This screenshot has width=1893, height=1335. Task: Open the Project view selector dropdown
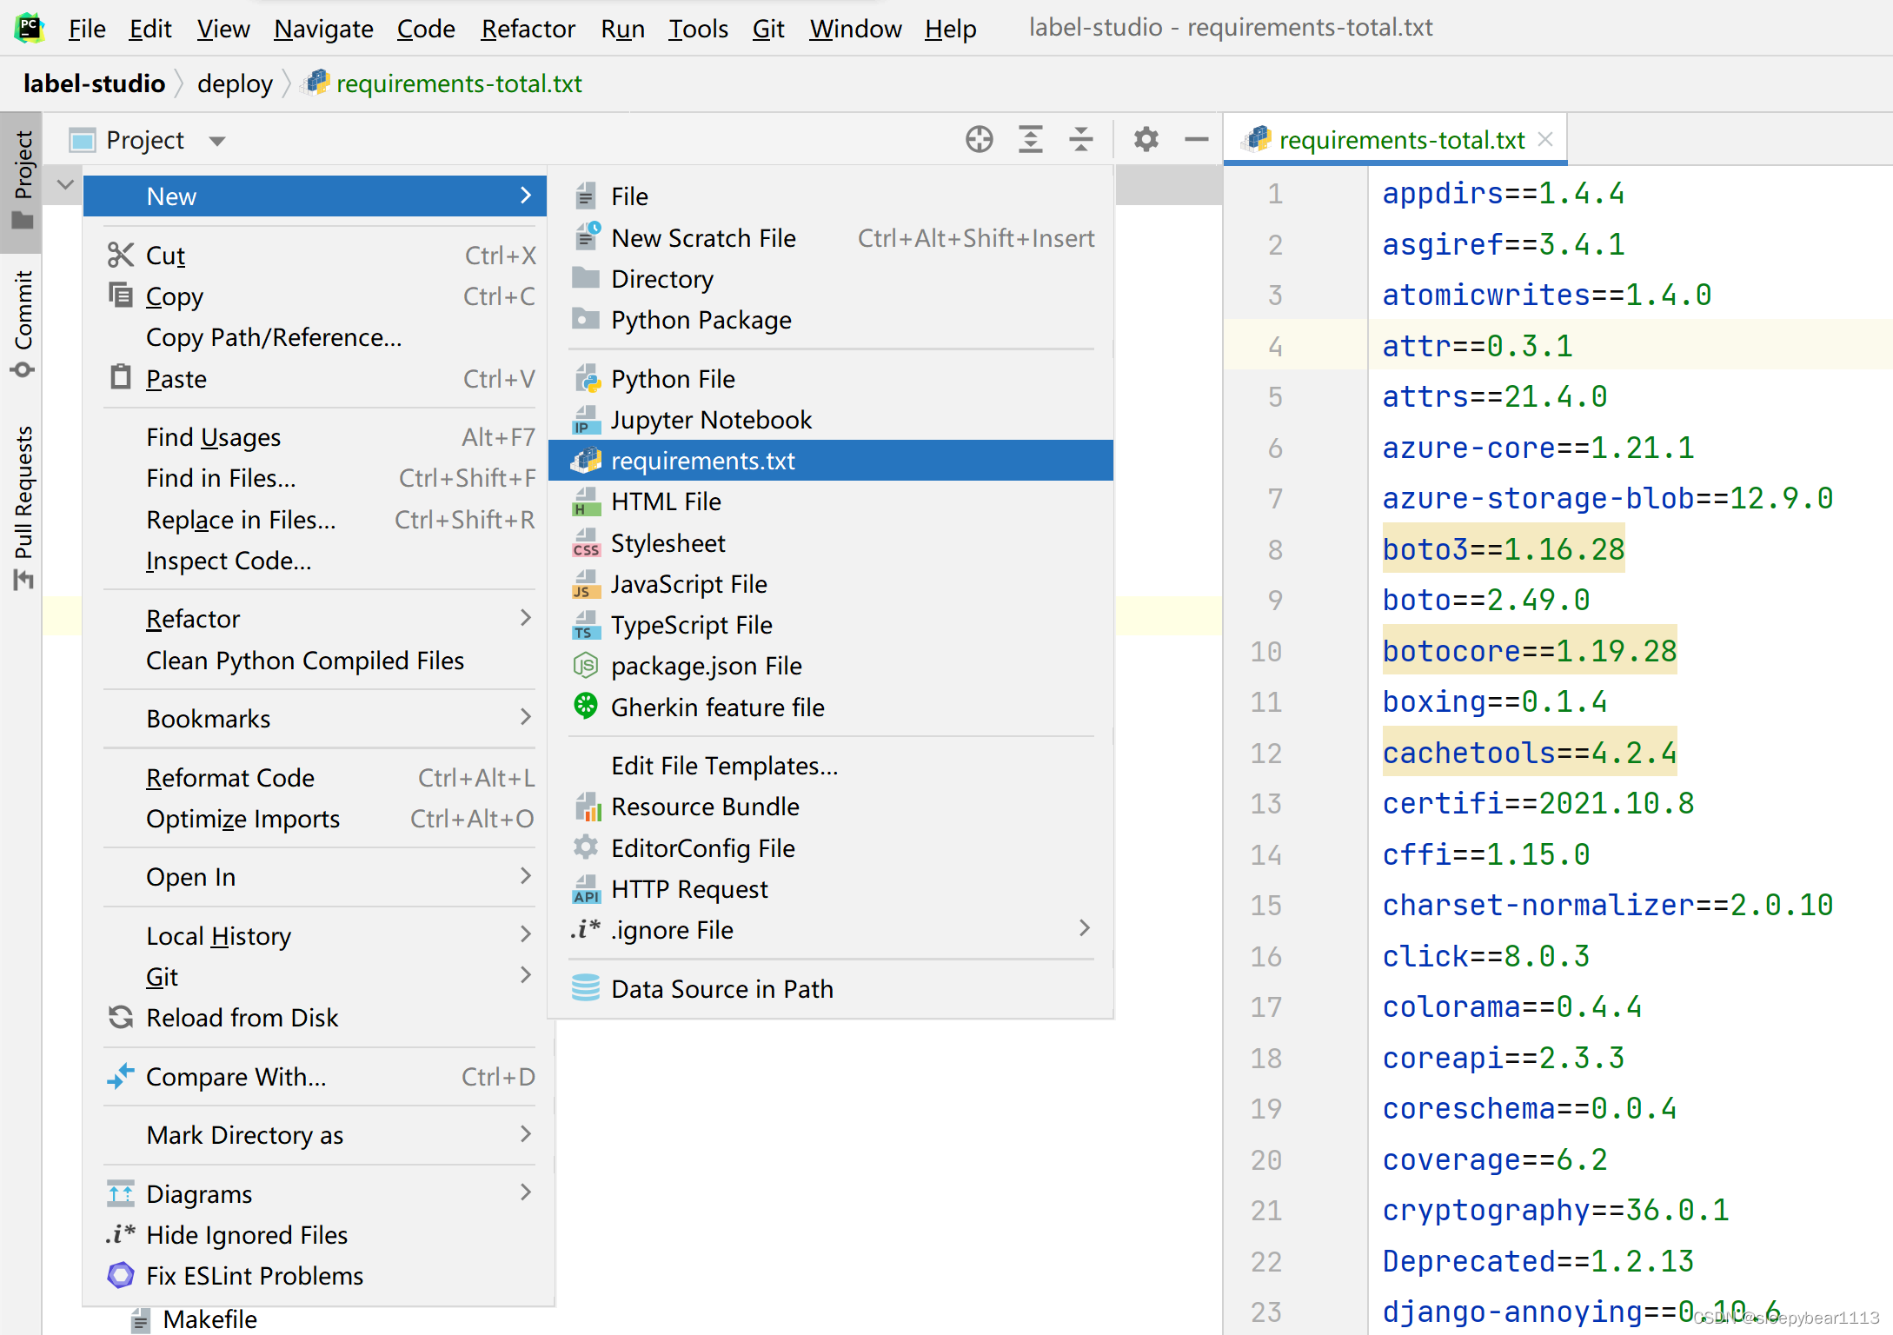[216, 140]
